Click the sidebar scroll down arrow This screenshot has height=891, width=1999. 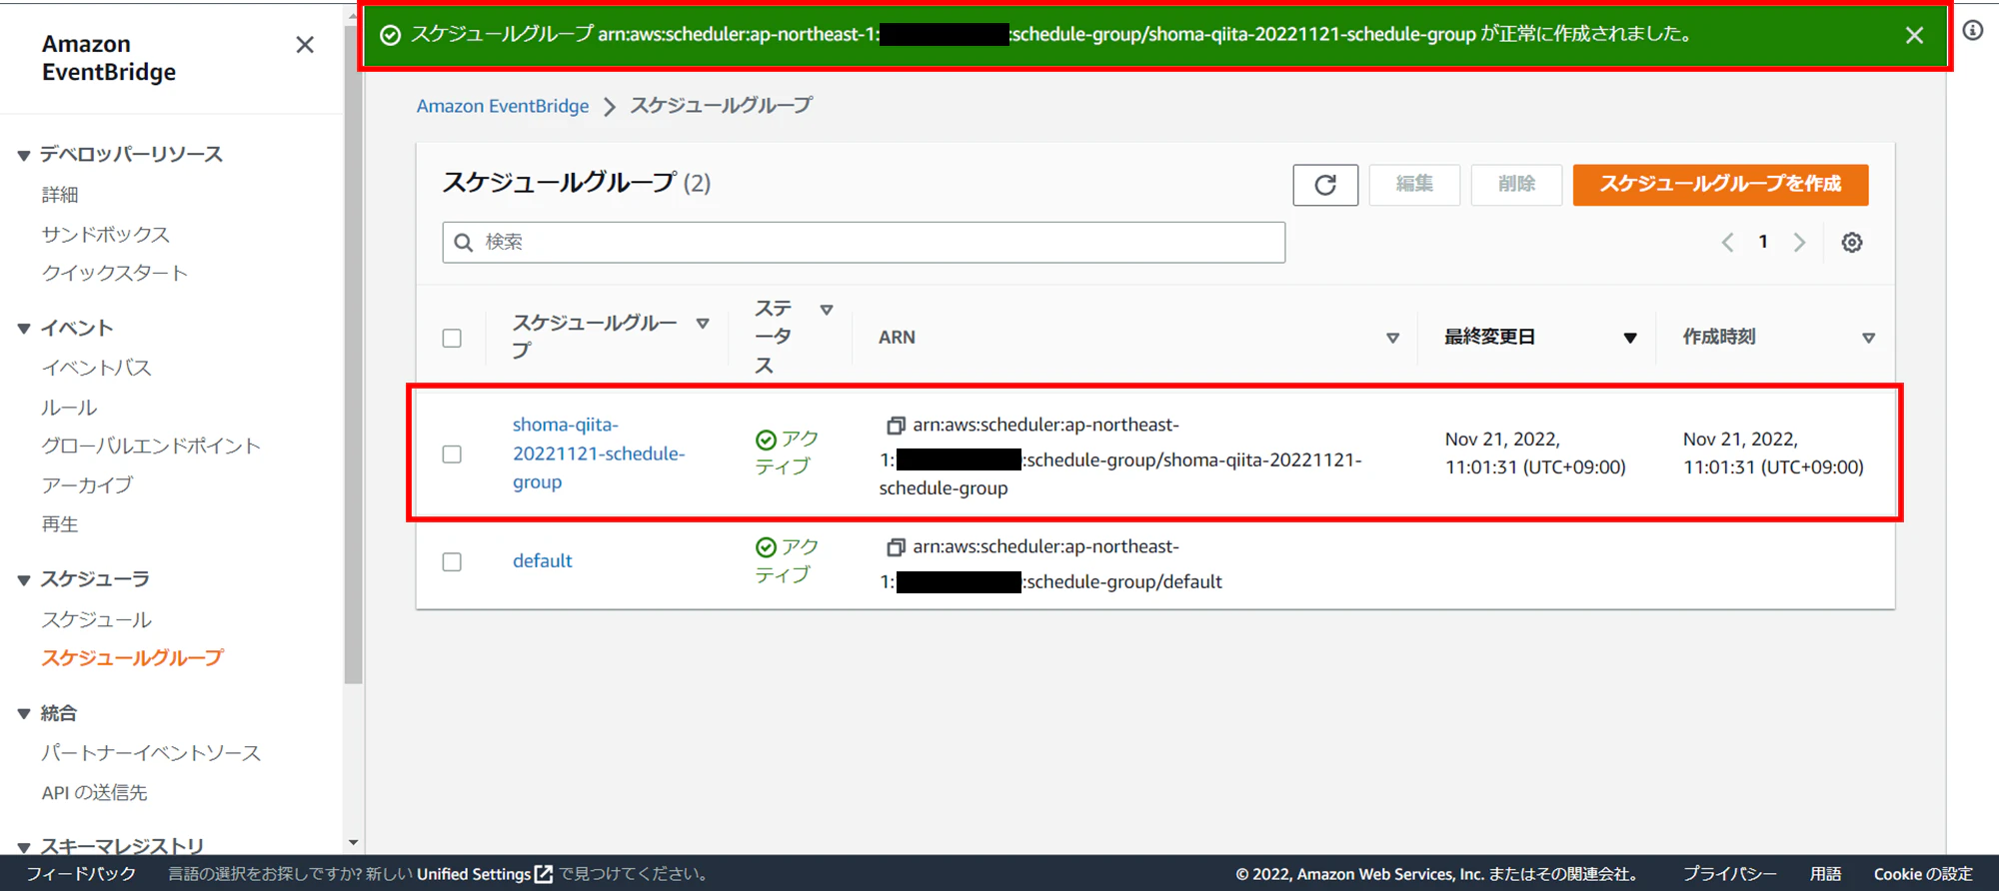click(353, 844)
